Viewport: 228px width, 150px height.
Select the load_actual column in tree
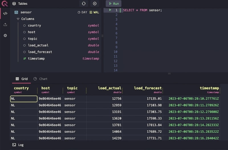pos(38,45)
